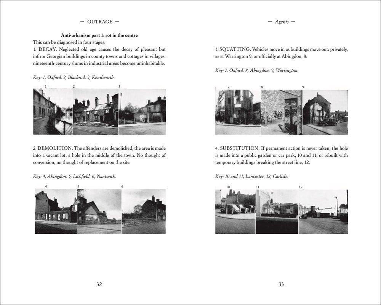Click photo 8 with Cycle Park sign
This screenshot has width=381, height=305.
click(282, 112)
